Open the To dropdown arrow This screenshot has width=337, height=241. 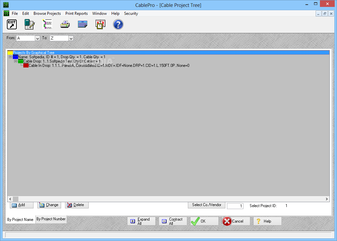tap(71, 38)
